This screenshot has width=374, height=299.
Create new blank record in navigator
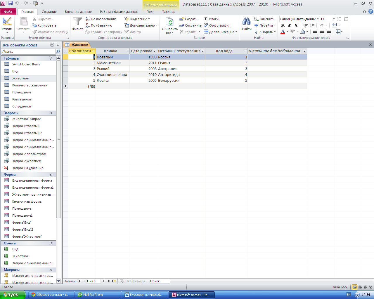(114, 281)
